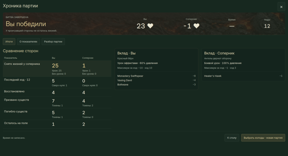Click the Вы победили heading
The height and width of the screenshot is (156, 288).
(x=26, y=24)
